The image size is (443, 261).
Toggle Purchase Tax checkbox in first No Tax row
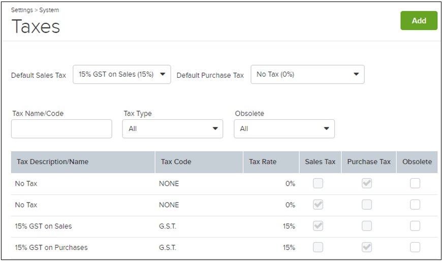coord(367,184)
